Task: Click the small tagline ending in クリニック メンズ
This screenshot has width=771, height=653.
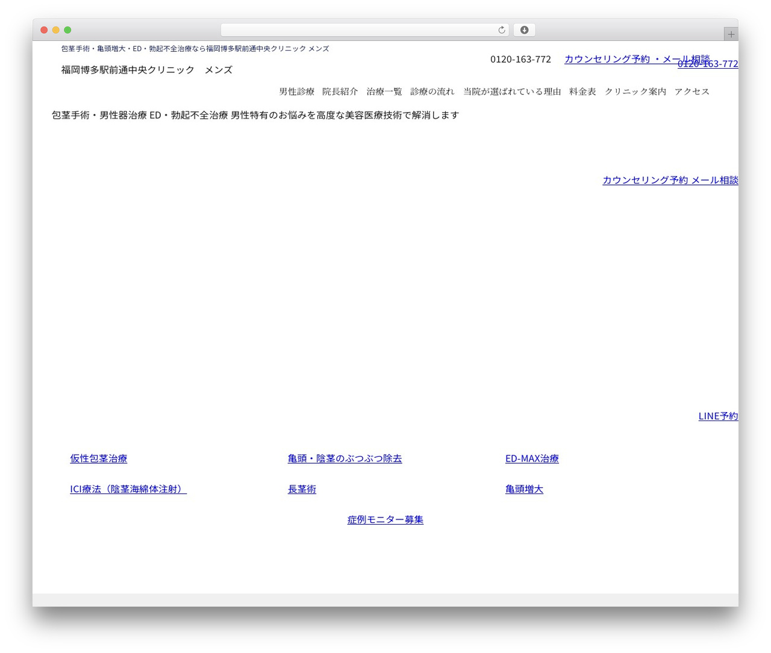Action: [195, 49]
